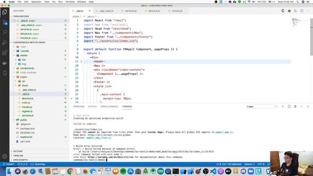Open the Run menu

tap(60, 2)
